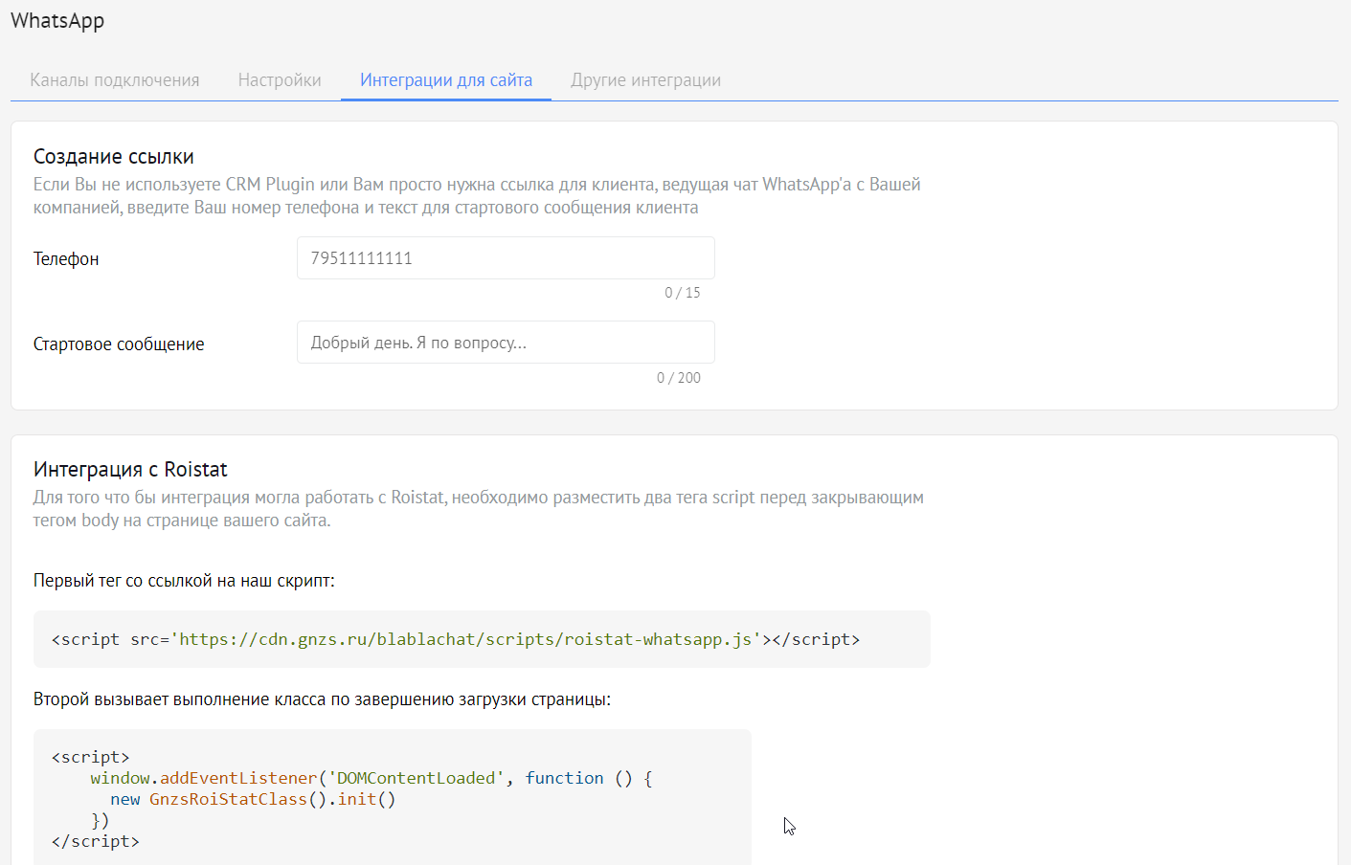Click the 0 / 15 character counter
The image size is (1351, 865).
pyautogui.click(x=683, y=293)
